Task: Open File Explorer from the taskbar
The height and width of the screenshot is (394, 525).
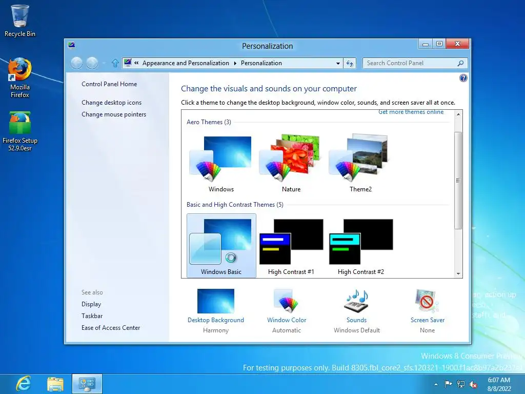Action: (55, 384)
